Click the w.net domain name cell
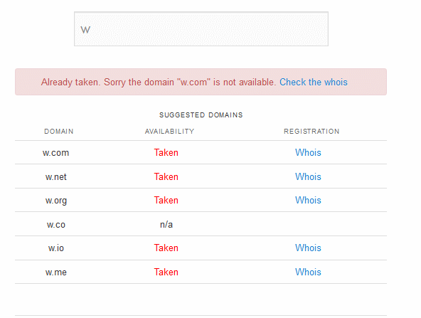This screenshot has width=421, height=318. (56, 176)
